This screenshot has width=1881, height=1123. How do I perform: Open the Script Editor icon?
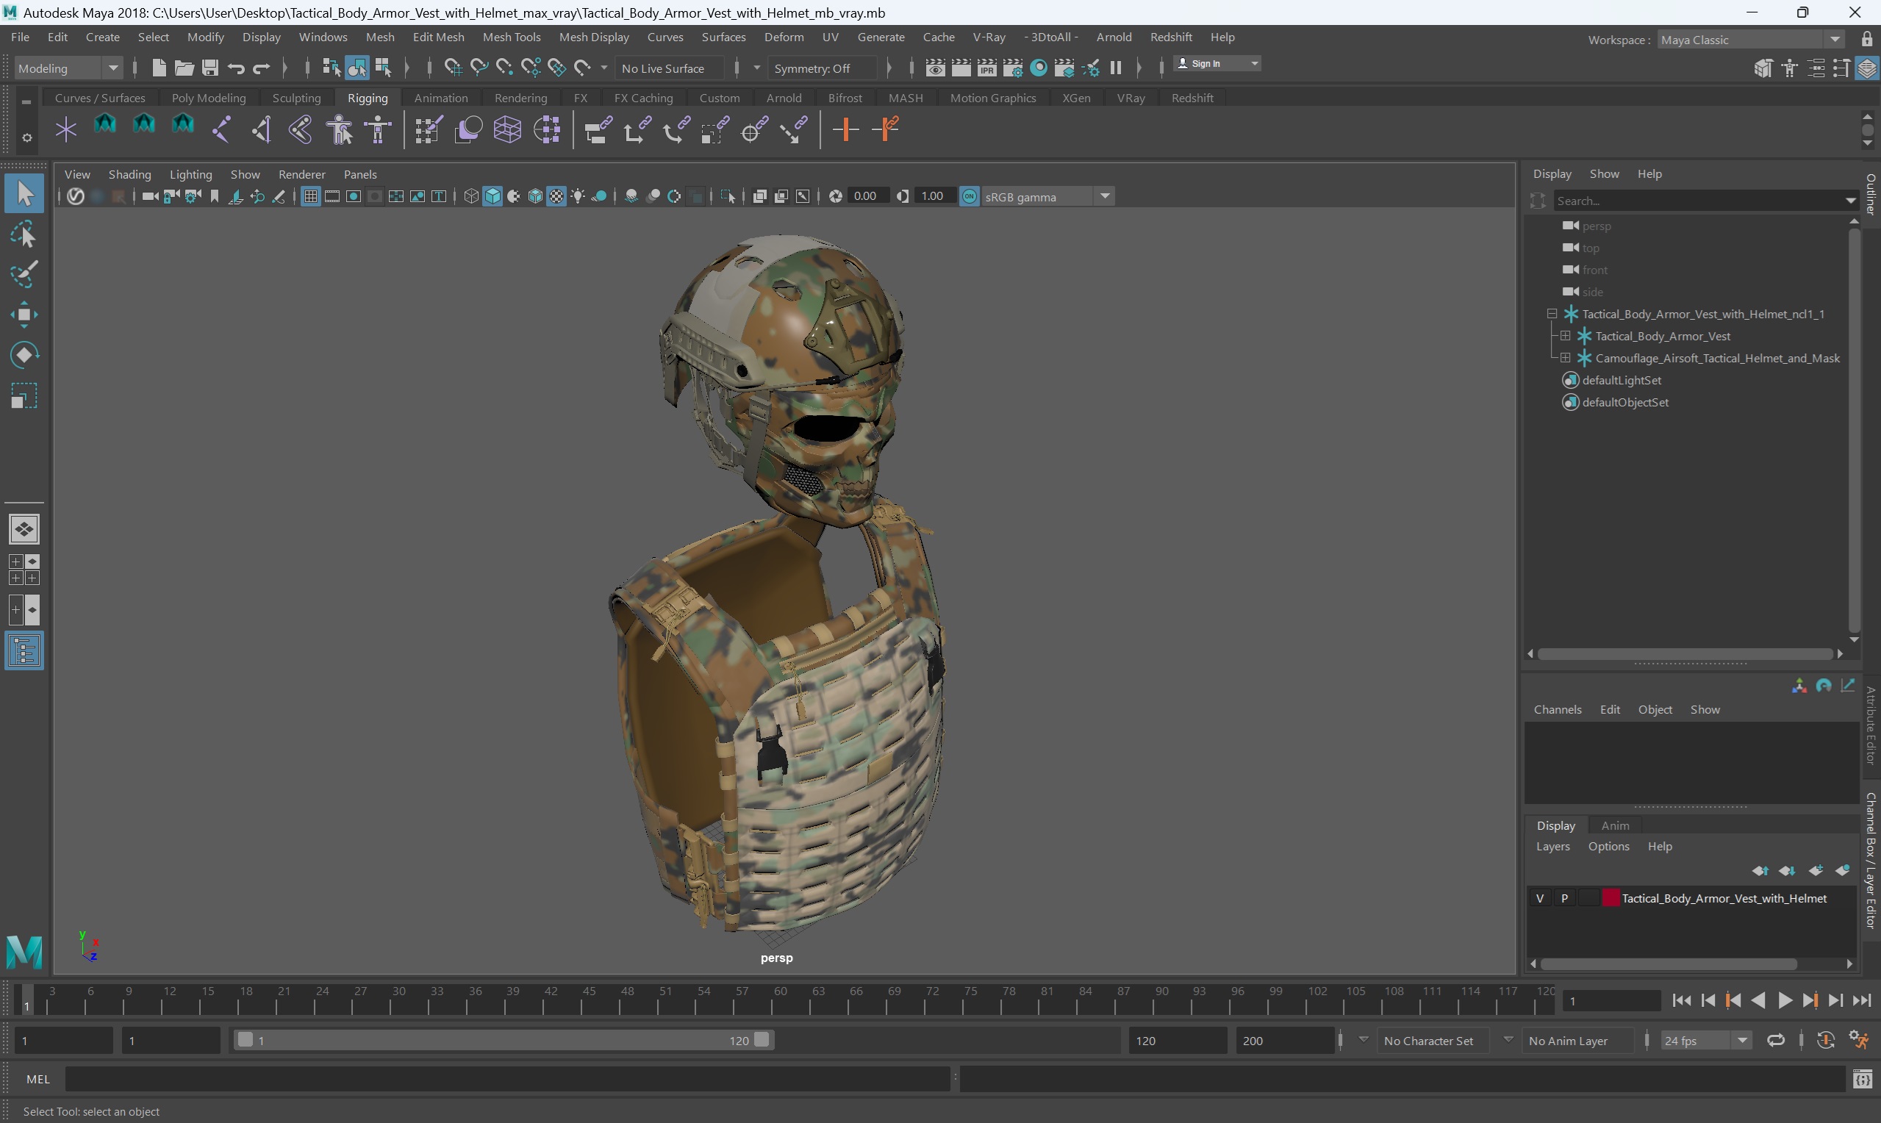coord(1863,1079)
